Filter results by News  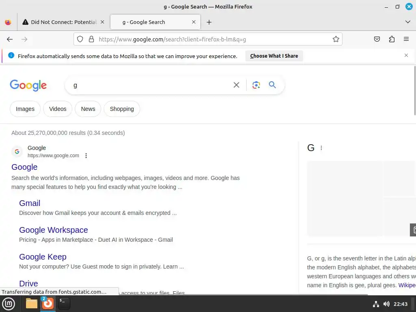(88, 109)
